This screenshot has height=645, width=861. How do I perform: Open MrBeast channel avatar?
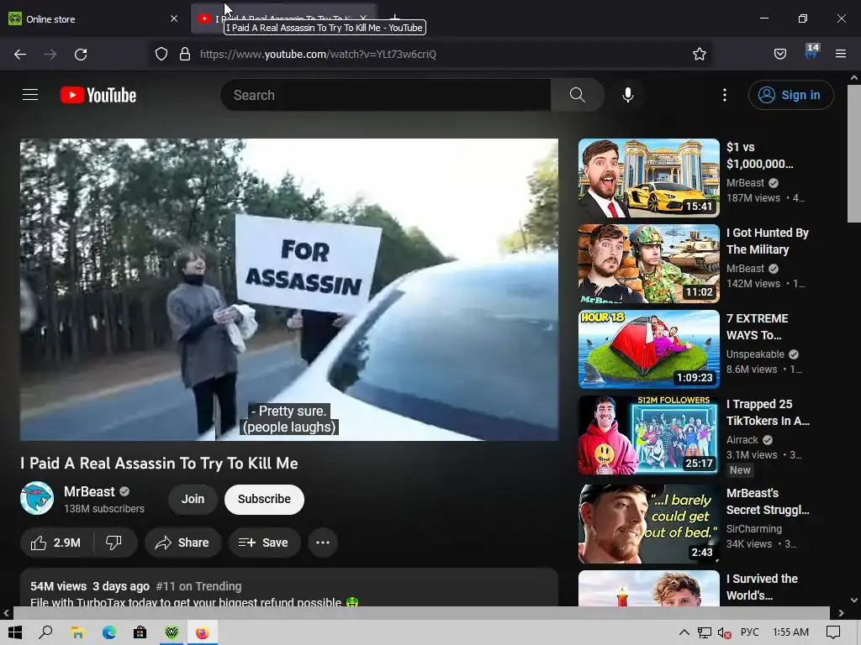[37, 498]
